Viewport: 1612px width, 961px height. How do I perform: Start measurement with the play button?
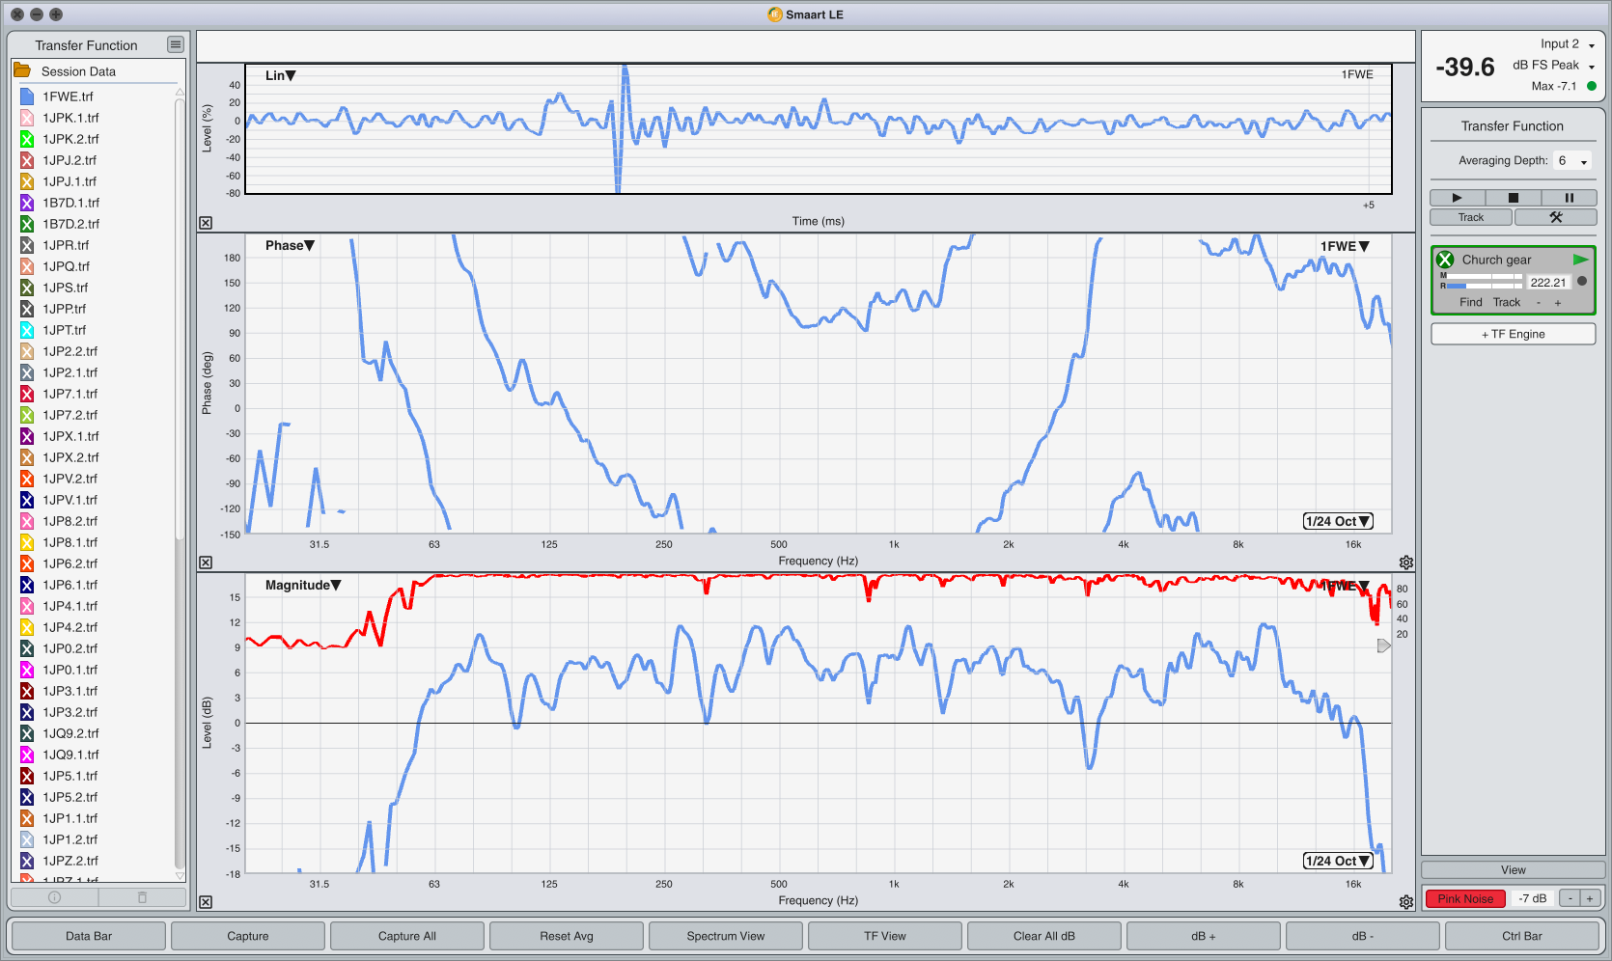click(x=1458, y=198)
